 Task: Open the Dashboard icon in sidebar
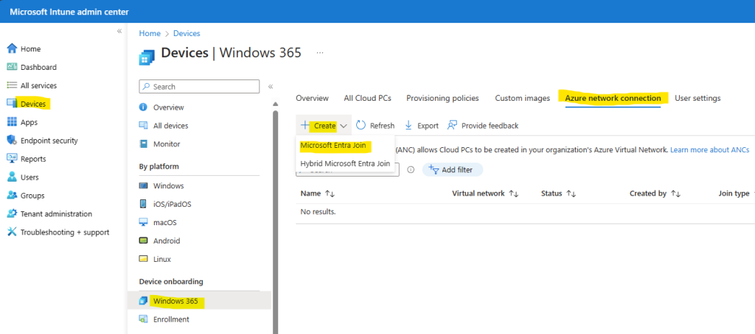pos(12,67)
